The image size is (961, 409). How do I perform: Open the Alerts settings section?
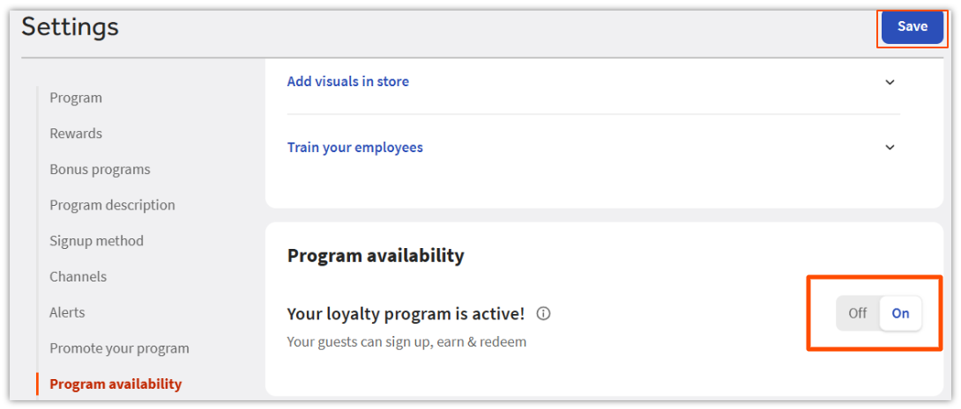click(x=67, y=312)
